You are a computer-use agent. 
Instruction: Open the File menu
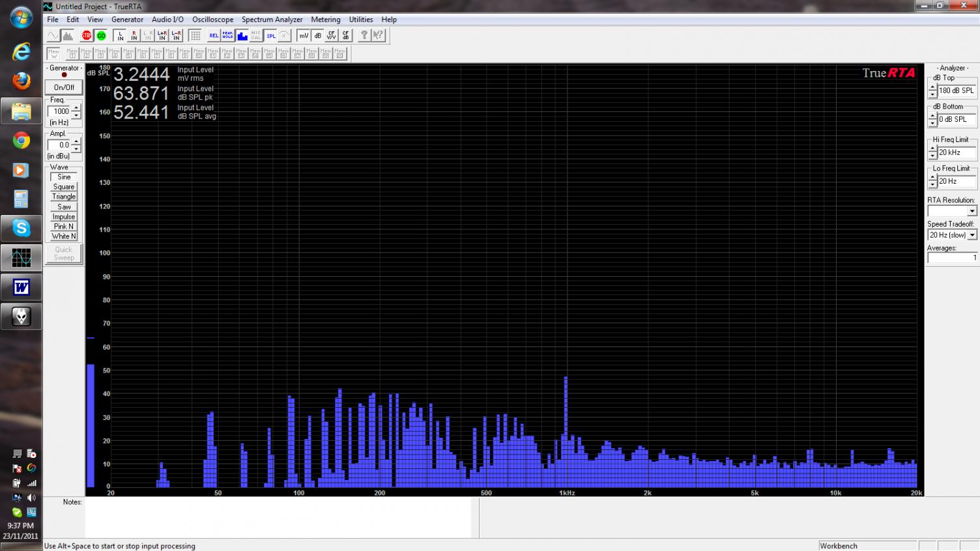click(53, 20)
